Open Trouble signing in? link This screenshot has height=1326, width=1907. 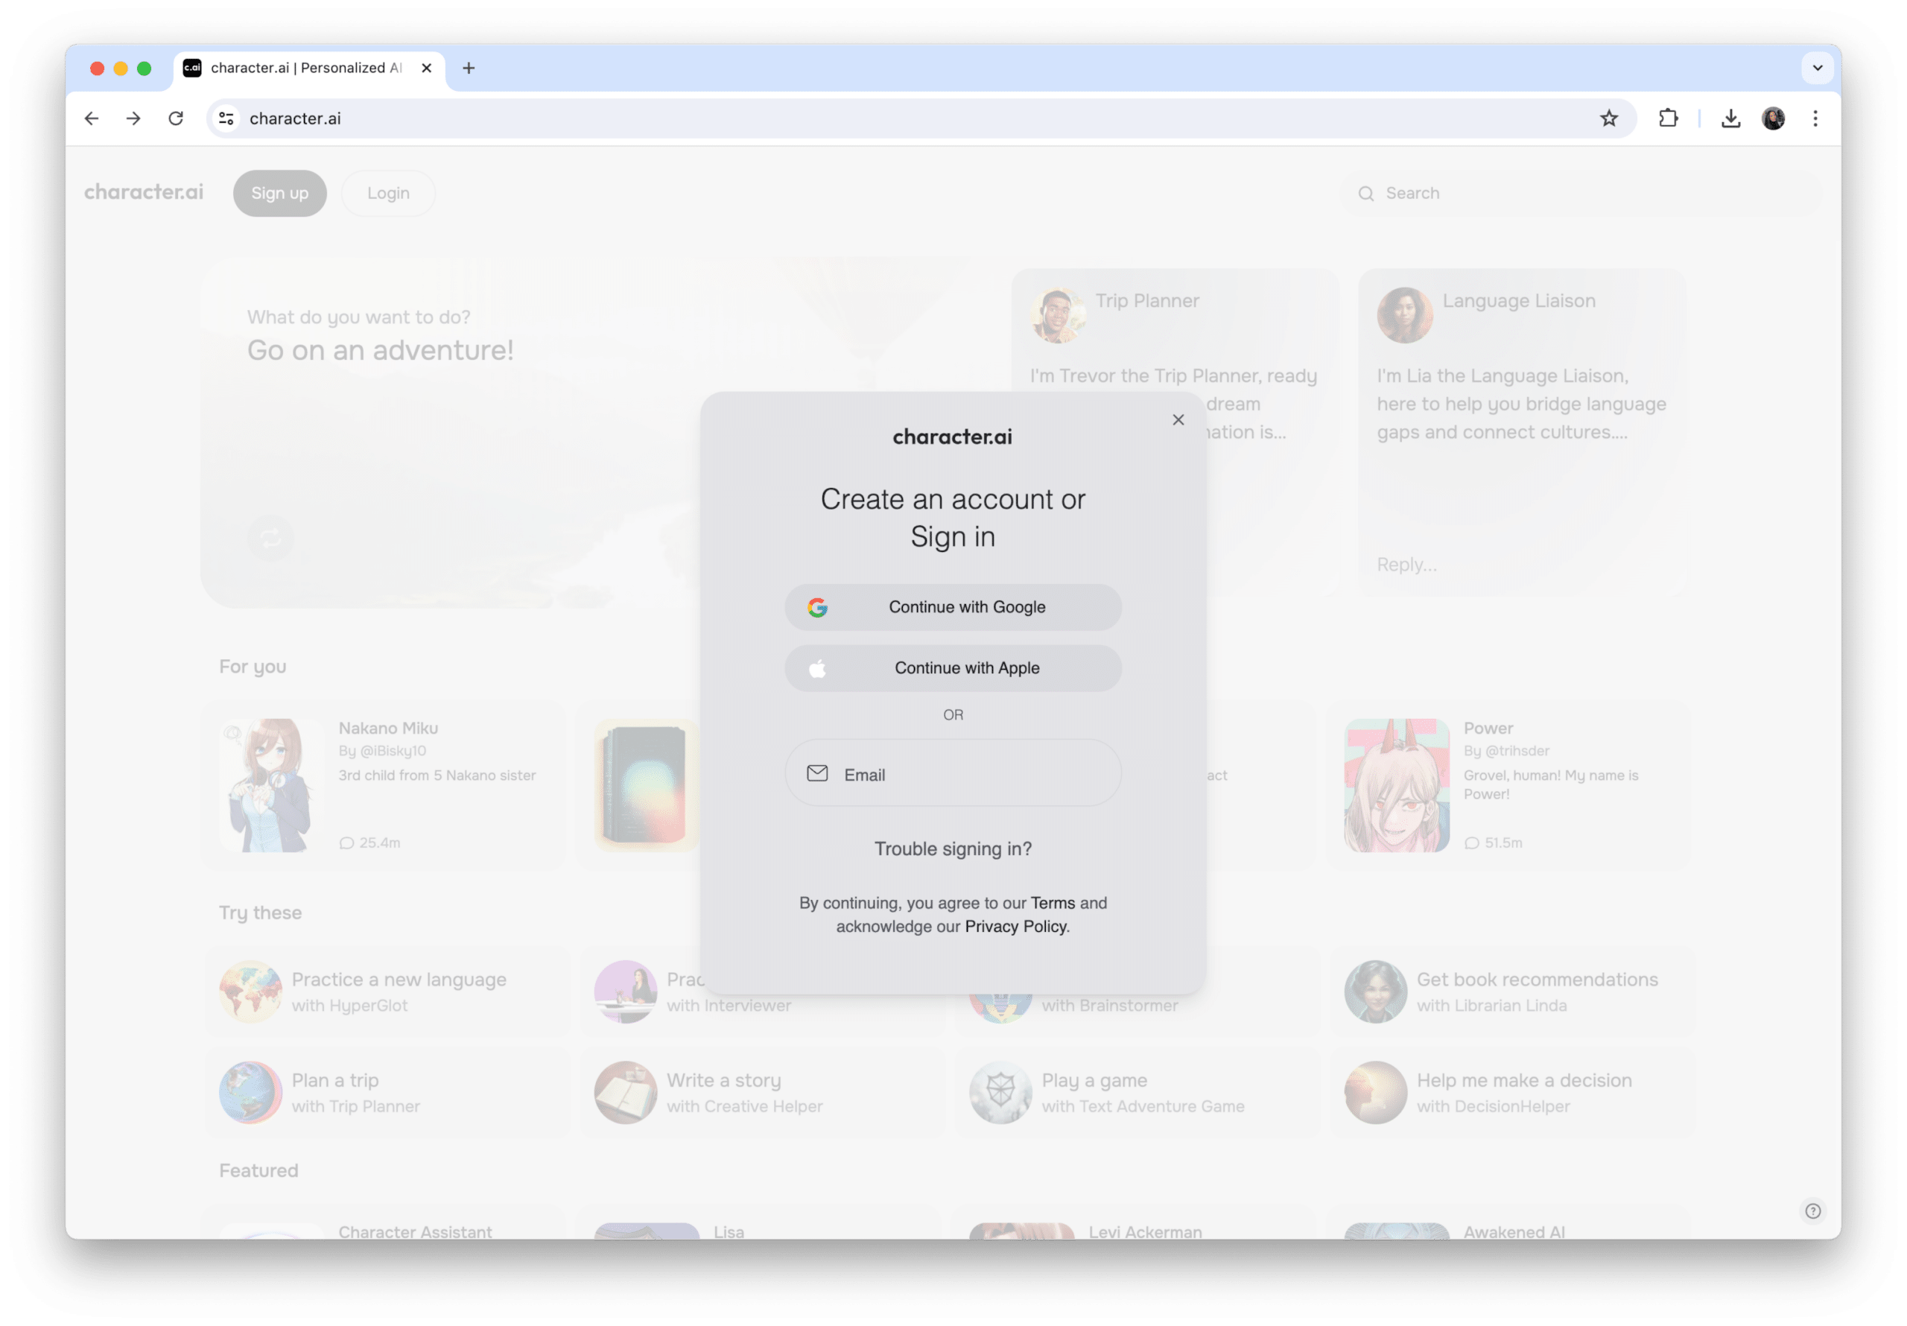tap(953, 849)
